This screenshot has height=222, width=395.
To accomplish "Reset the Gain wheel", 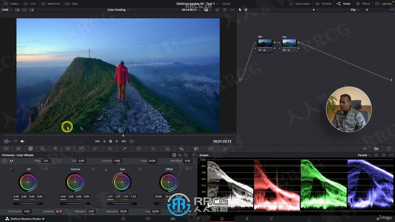I will point(140,169).
